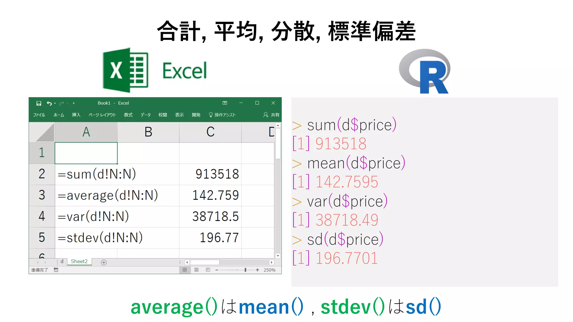Open the ファイル tab
The image size is (573, 322).
coord(39,115)
